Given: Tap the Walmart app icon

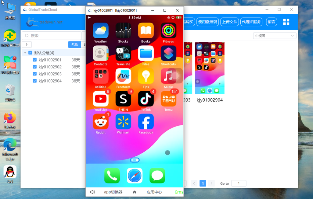Looking at the screenshot, I should tap(123, 122).
